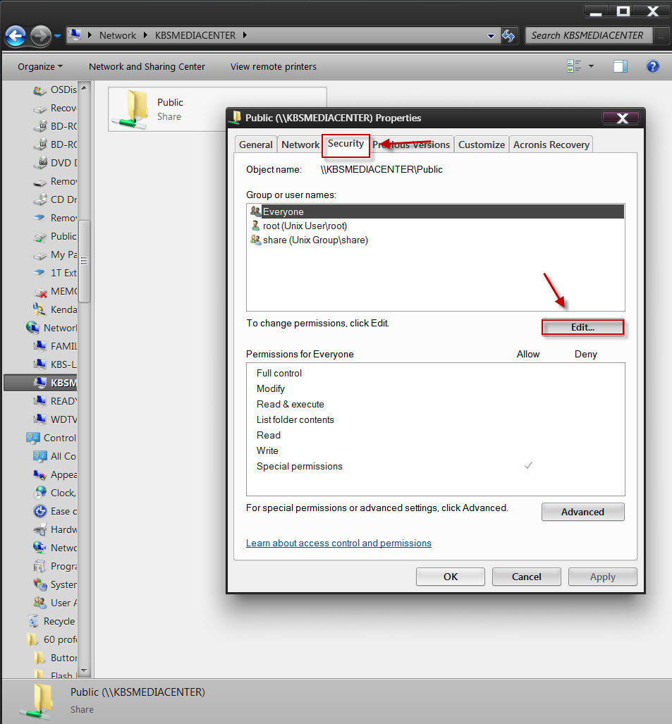Image resolution: width=672 pixels, height=724 pixels.
Task: Click the WDTV computer icon
Action: tap(40, 419)
